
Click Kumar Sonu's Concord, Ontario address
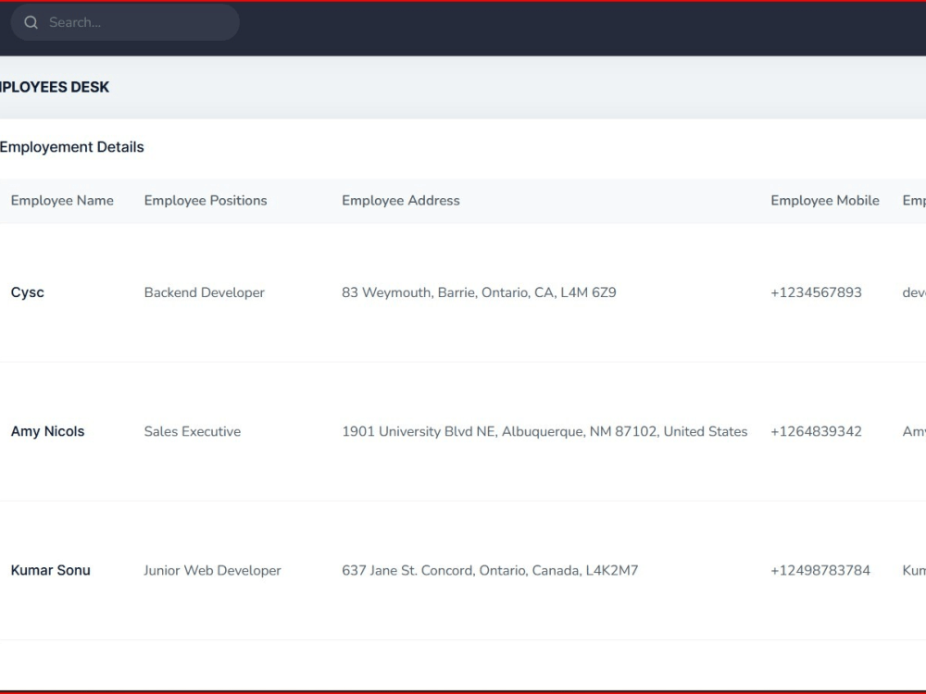(490, 571)
